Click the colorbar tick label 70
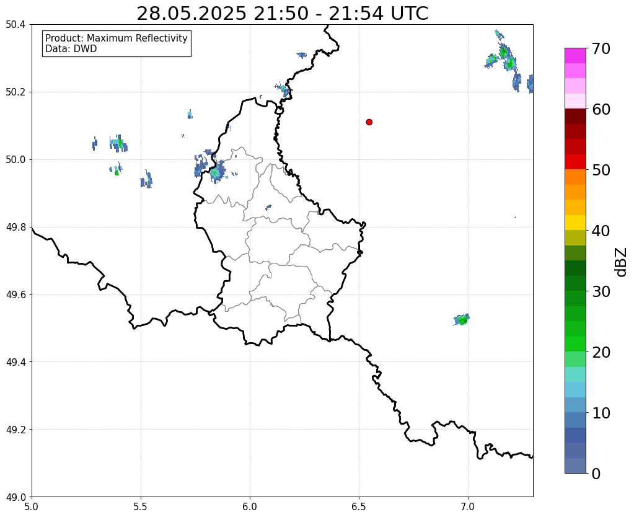634x517 pixels. click(x=601, y=48)
